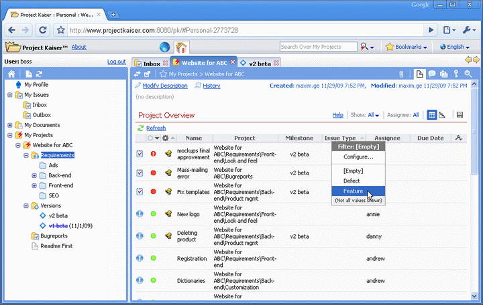483x305 pixels.
Task: Click the Modify Description link
Action: (164, 86)
